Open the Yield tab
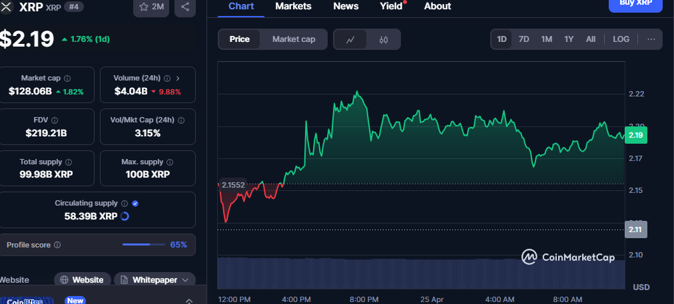Image resolution: width=674 pixels, height=304 pixels. pyautogui.click(x=391, y=7)
